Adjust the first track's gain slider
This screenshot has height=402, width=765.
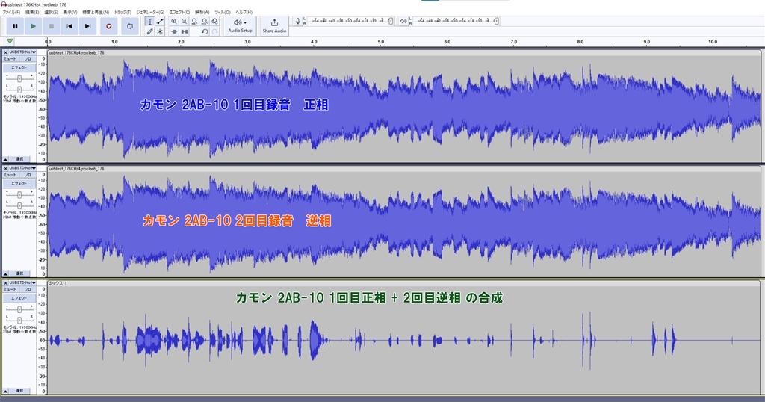tap(19, 77)
